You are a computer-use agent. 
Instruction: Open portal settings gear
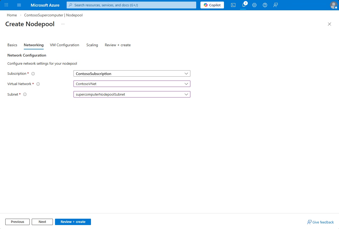tap(254, 5)
